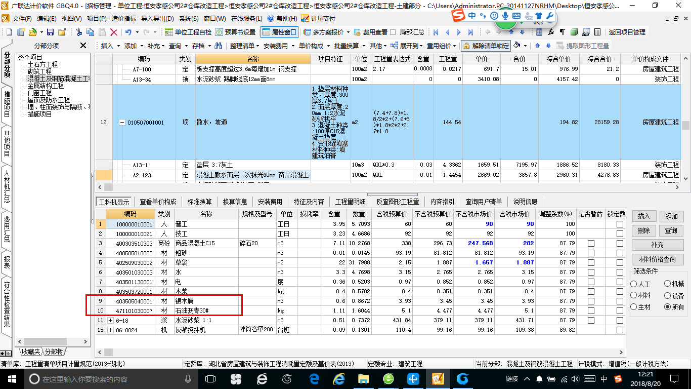Expand the 06-0024 灰浆搅拌机 row
This screenshot has height=389, width=691.
pos(111,330)
